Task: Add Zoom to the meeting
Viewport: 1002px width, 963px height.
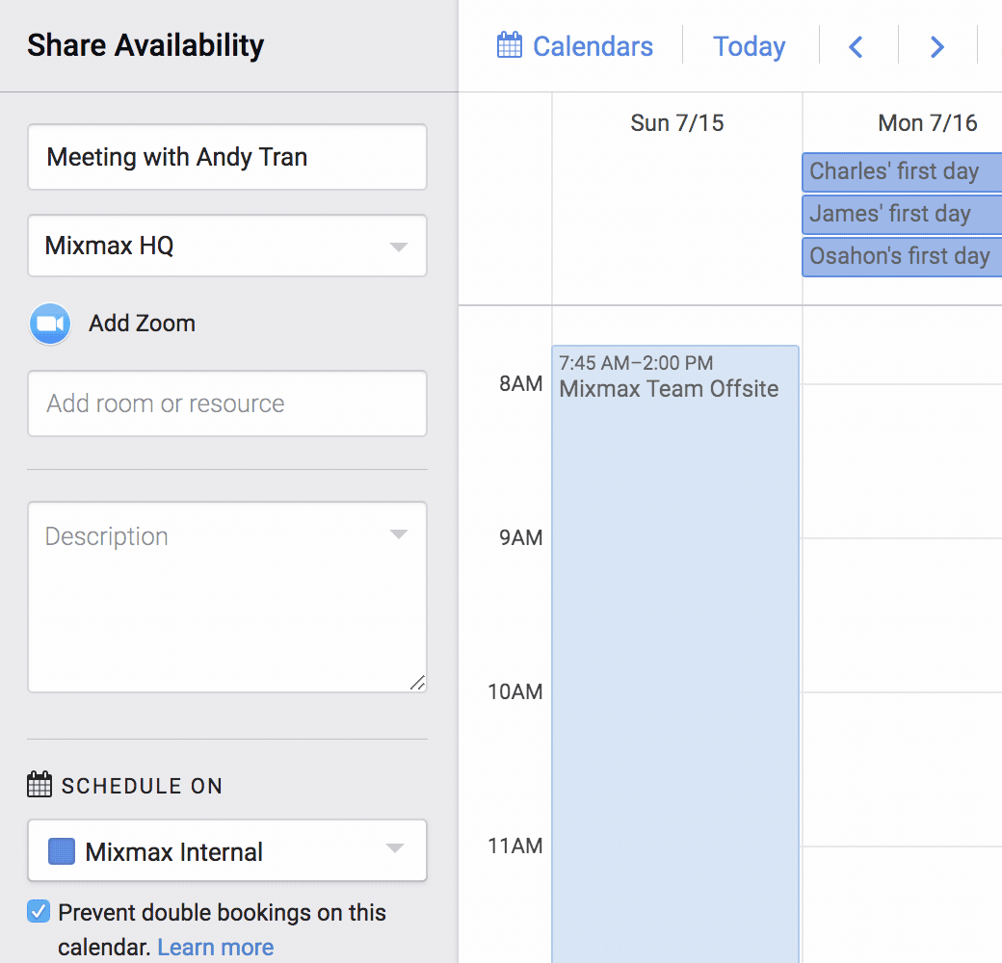Action: 142,324
